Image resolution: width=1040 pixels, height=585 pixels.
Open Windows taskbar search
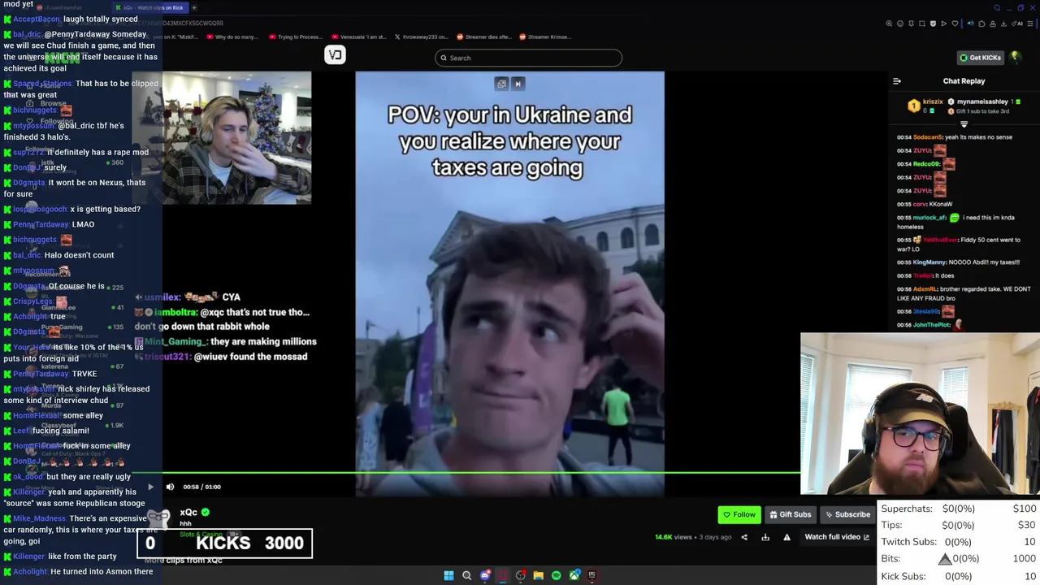pos(466,575)
